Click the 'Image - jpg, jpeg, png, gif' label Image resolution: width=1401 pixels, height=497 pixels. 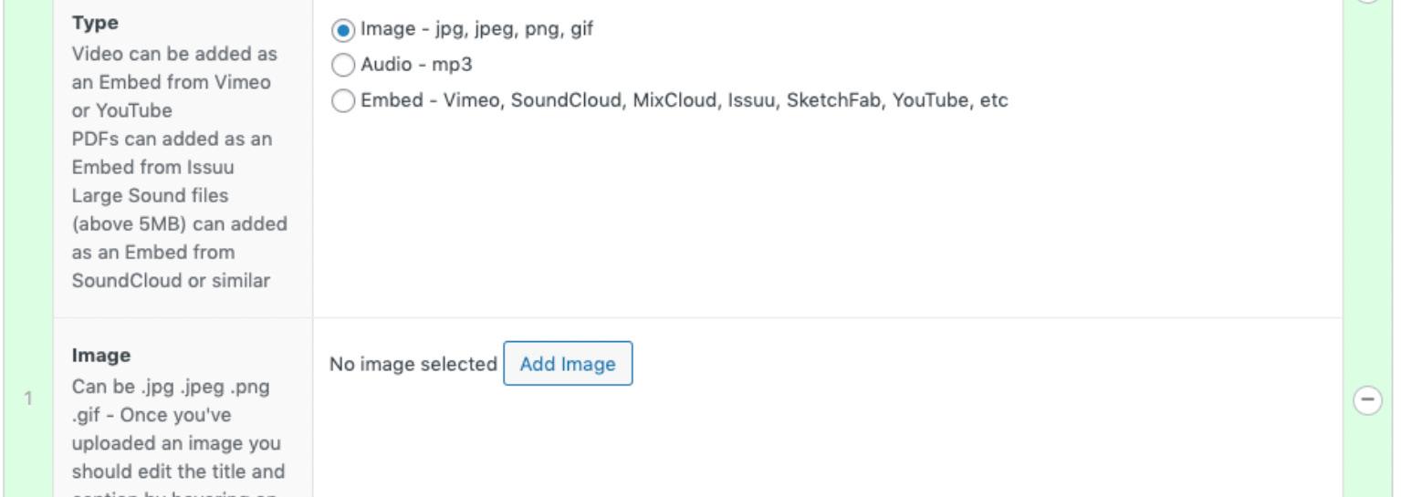pyautogui.click(x=476, y=29)
